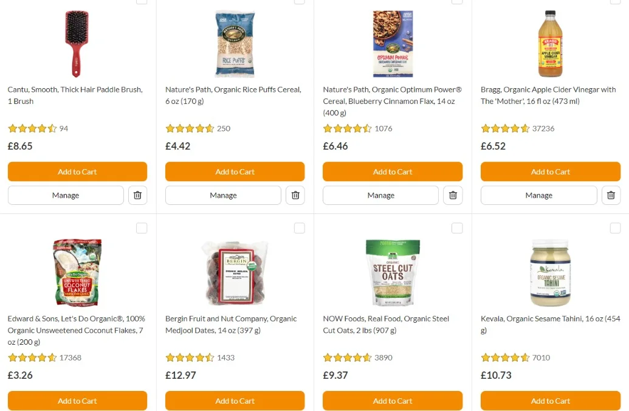Open Bergin Organic Medjool Dates product link
The height and width of the screenshot is (411, 629).
pos(231,325)
